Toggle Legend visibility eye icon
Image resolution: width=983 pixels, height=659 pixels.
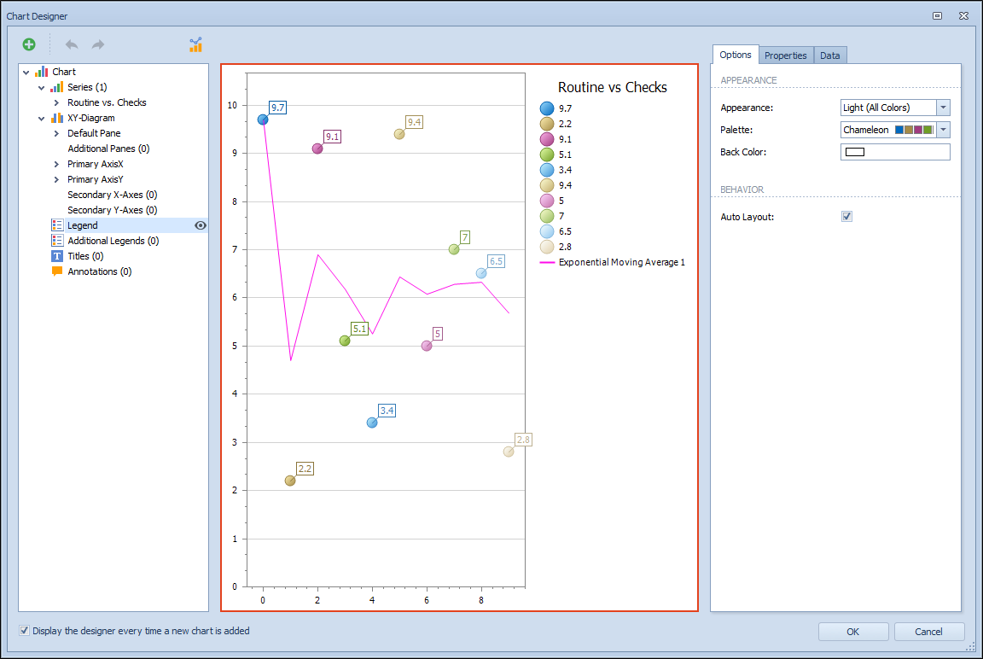click(x=201, y=225)
